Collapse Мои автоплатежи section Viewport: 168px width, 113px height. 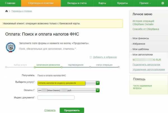pos(143,55)
